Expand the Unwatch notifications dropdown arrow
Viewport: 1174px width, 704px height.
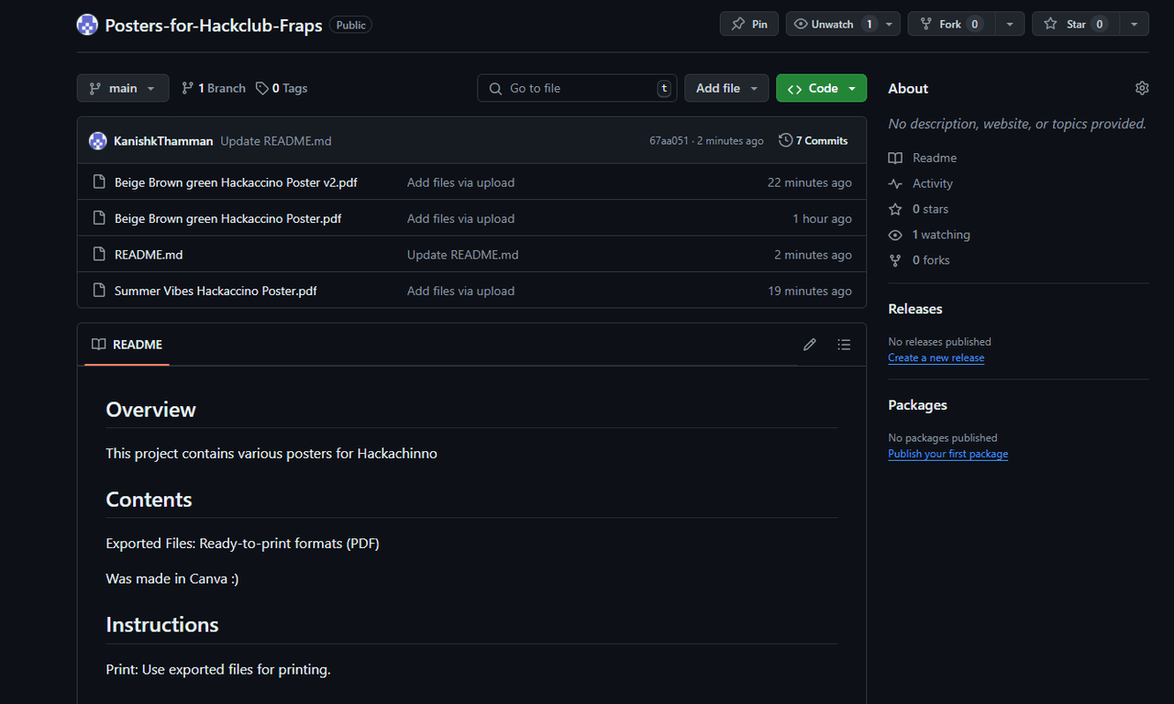pyautogui.click(x=891, y=24)
